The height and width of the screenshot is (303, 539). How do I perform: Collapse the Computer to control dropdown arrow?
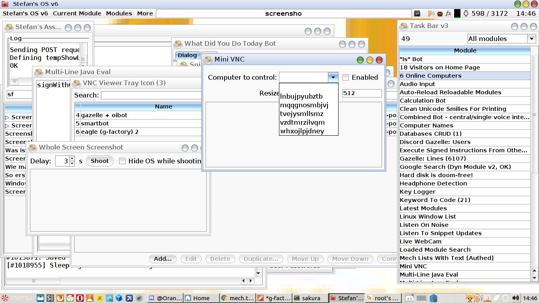pyautogui.click(x=333, y=77)
